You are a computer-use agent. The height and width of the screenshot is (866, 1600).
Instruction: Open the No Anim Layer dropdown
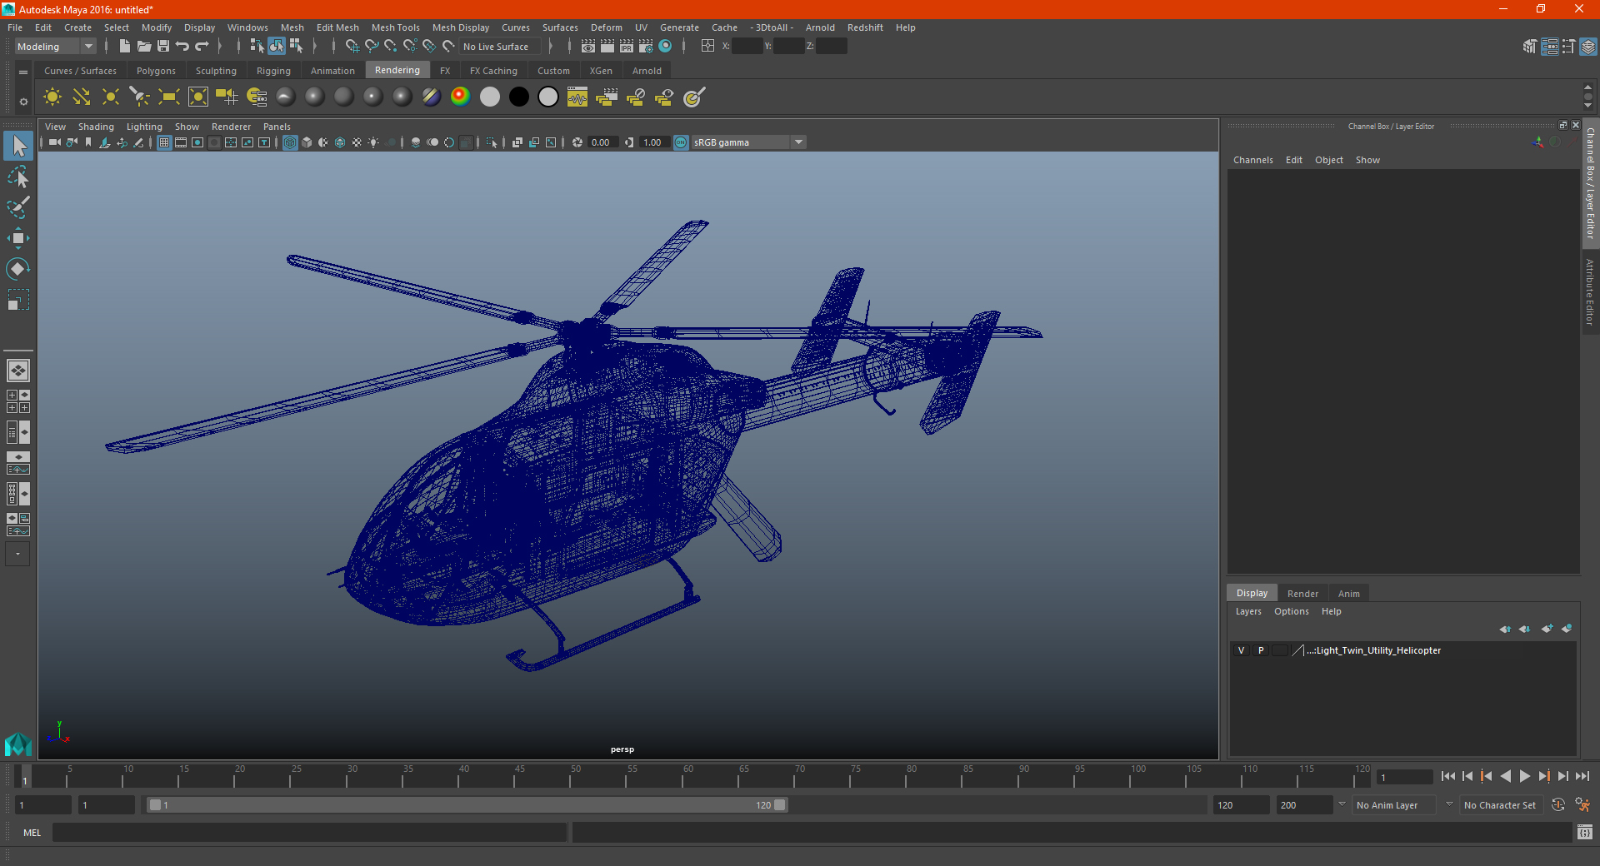1395,805
